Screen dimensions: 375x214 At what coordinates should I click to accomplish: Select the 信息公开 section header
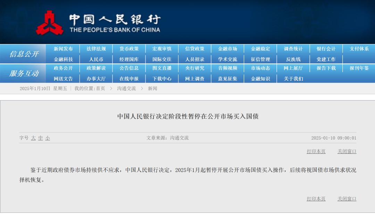(24, 54)
